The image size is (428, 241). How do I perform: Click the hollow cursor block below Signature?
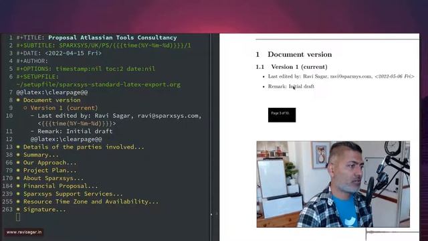pos(18,217)
